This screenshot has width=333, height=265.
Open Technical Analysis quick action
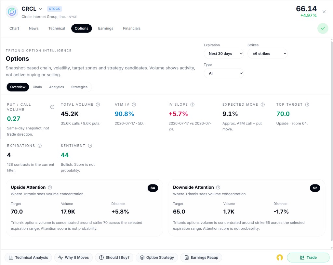pos(28,258)
